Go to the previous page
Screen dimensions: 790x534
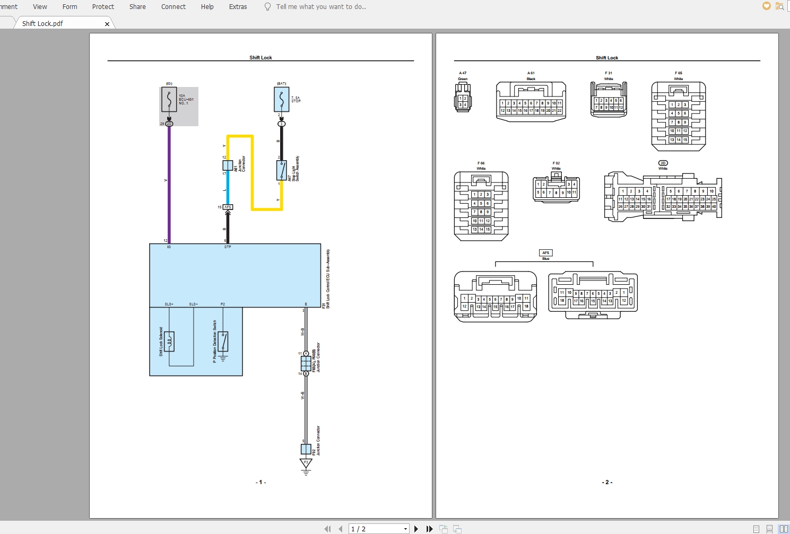pyautogui.click(x=341, y=529)
